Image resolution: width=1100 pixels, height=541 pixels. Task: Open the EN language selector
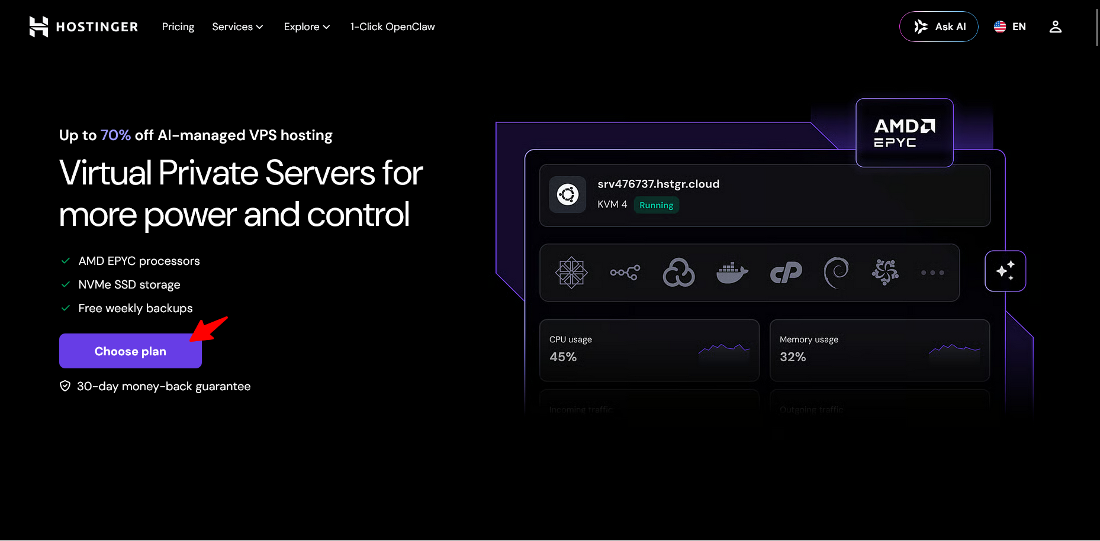pos(1010,27)
